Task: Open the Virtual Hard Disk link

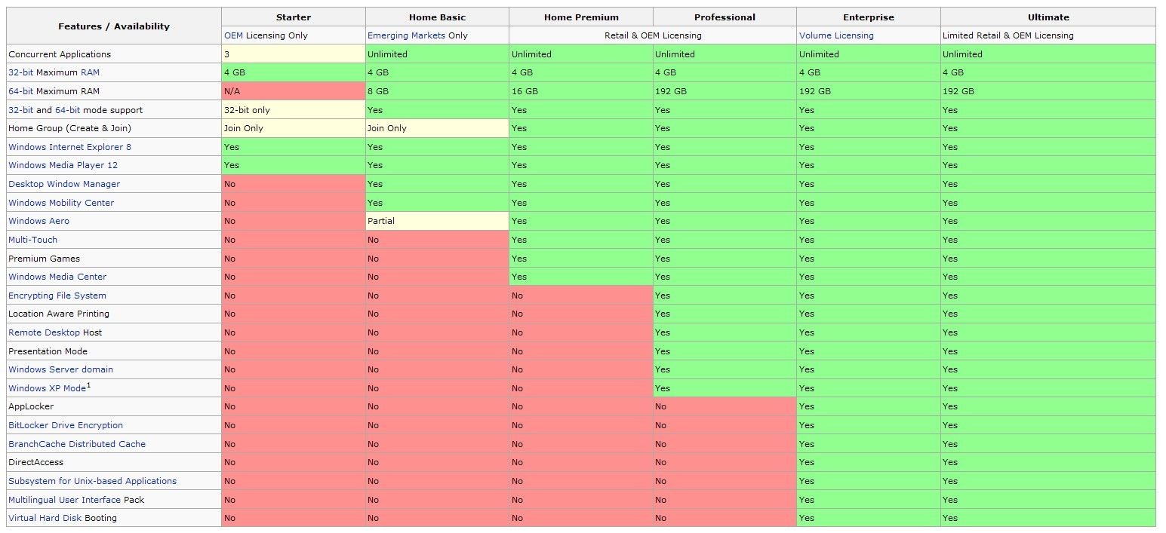Action: 45,518
